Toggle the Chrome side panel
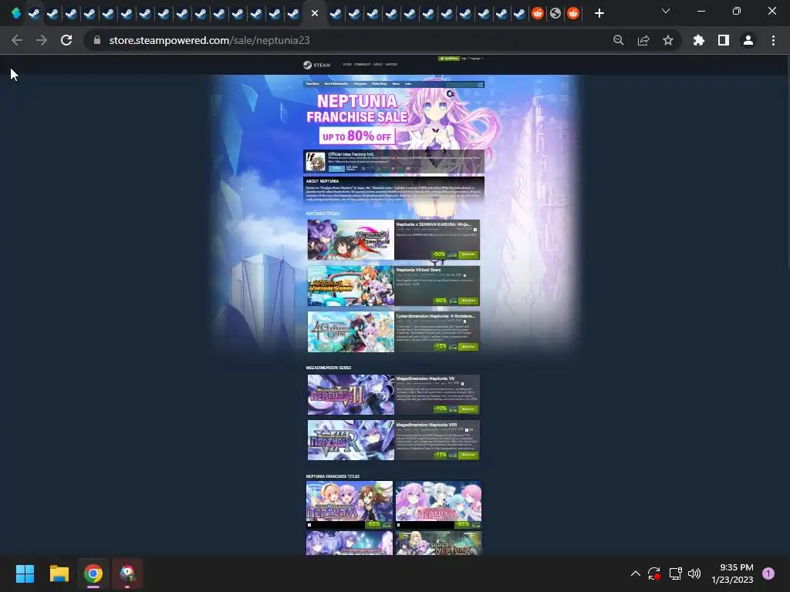 click(724, 40)
